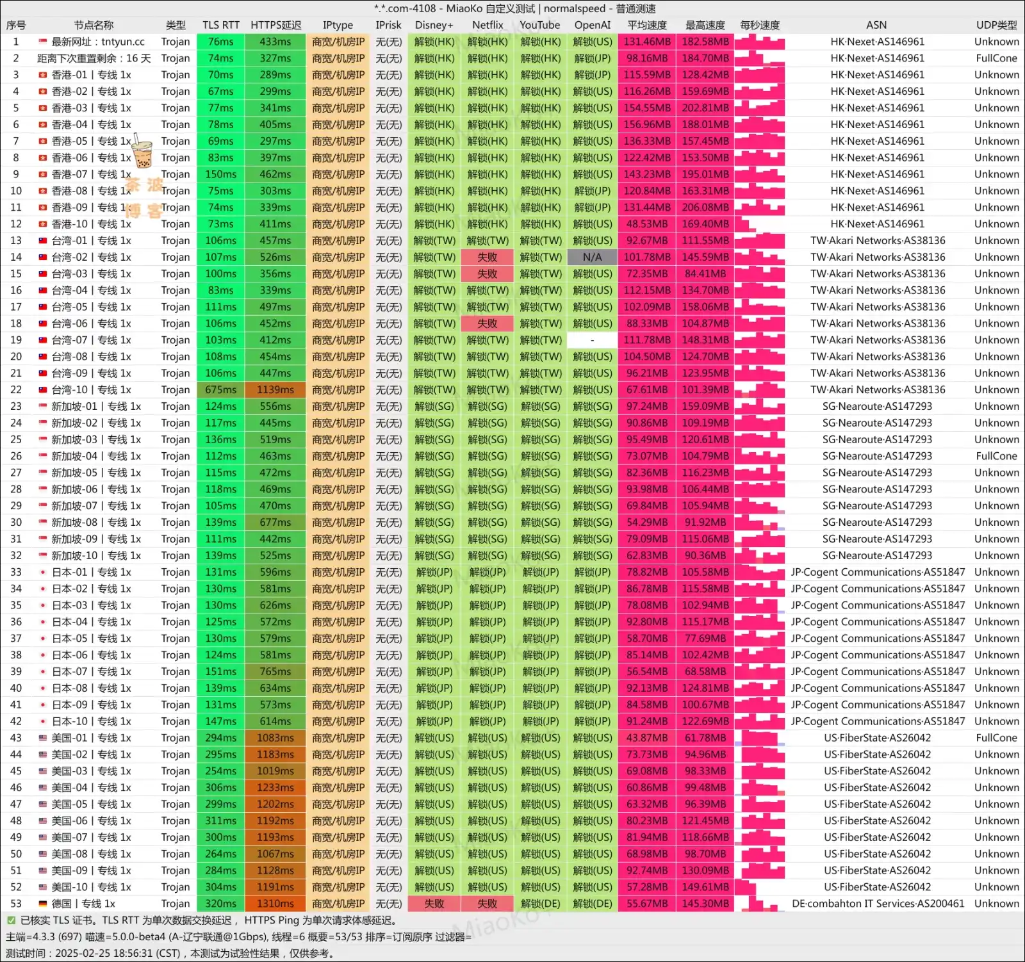Click the 1139ms HTTPS delay cell for 台湾-10
This screenshot has height=962, width=1025.
tap(275, 390)
